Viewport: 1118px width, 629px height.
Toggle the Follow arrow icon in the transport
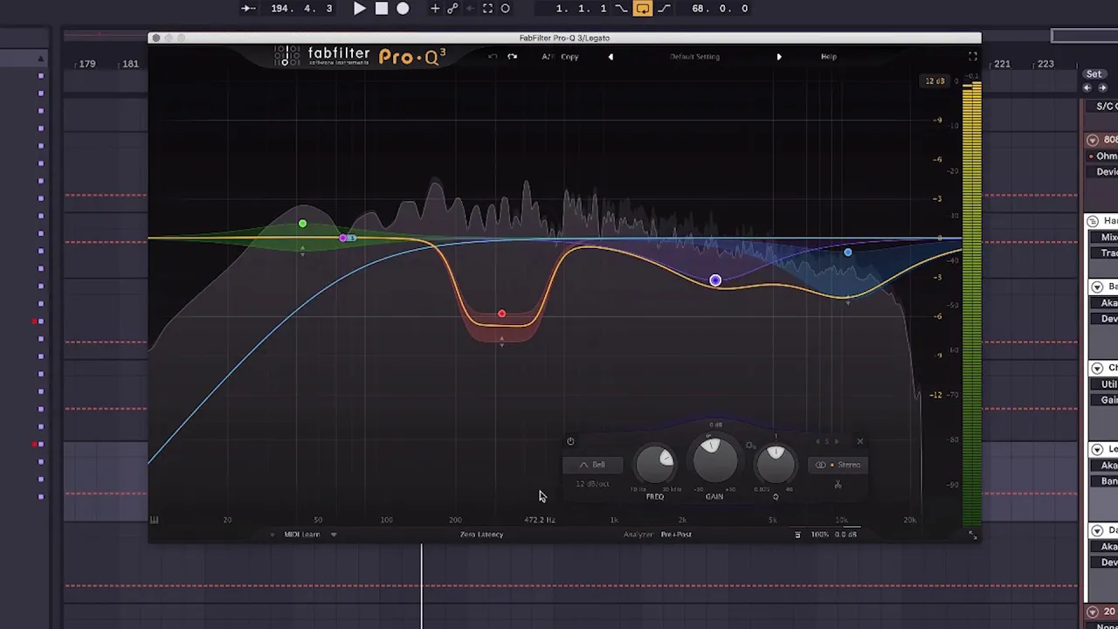[x=248, y=9]
